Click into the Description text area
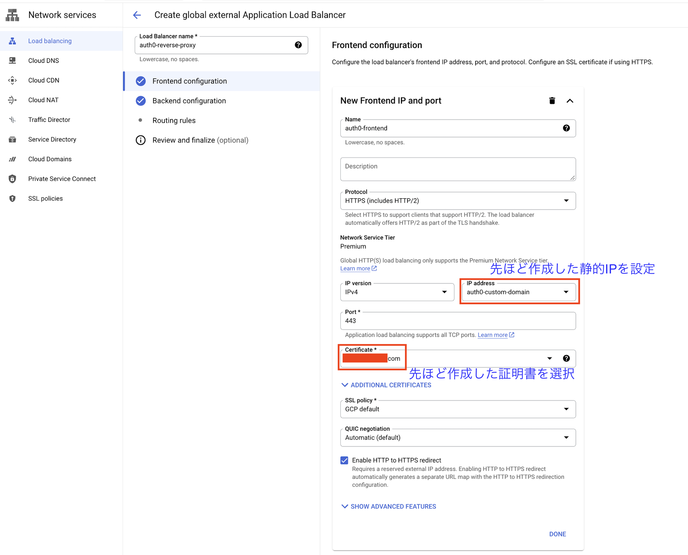 (x=458, y=169)
